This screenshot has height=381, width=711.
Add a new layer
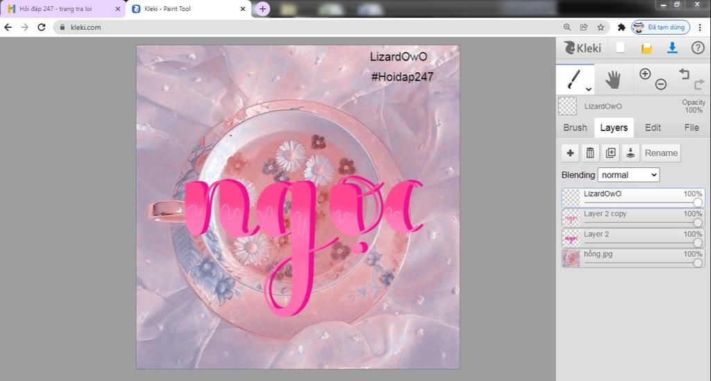[570, 153]
